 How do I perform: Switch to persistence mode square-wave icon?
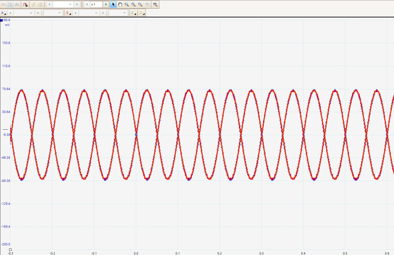(x=10, y=4)
